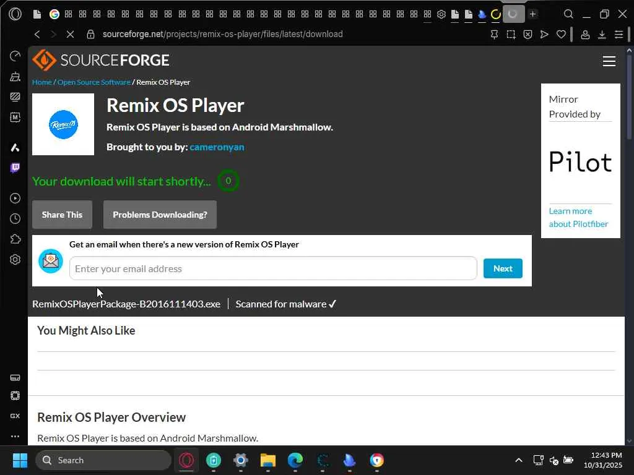Click the taskbar Search box

tap(103, 460)
